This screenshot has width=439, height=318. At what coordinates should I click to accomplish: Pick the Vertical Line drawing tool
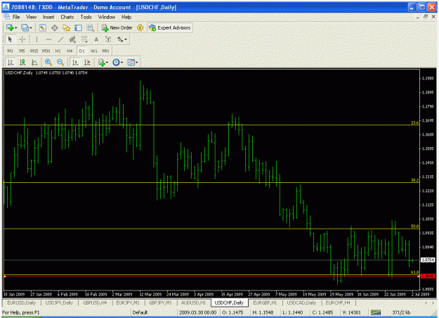tap(37, 39)
